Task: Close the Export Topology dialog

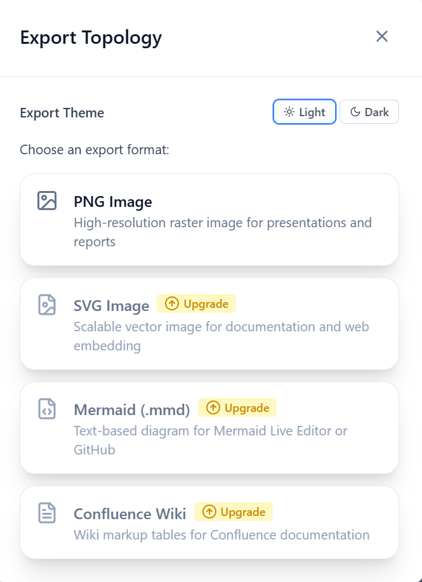Action: coord(381,36)
